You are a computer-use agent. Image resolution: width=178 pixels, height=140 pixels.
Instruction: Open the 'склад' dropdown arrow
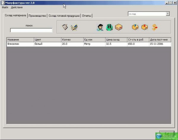168,14
